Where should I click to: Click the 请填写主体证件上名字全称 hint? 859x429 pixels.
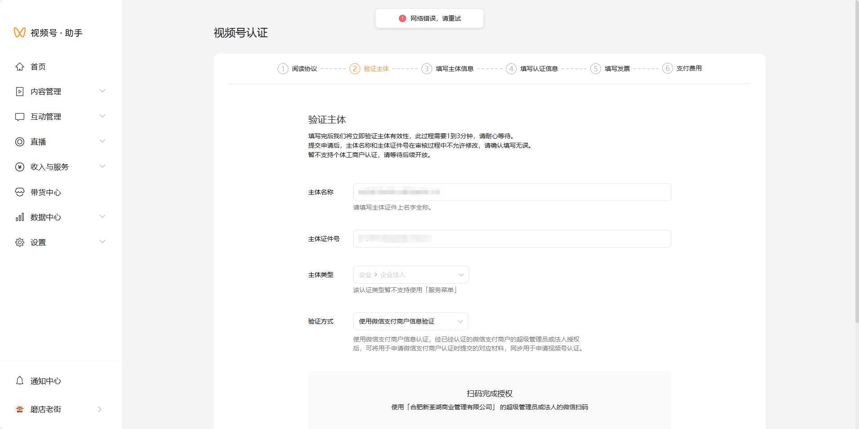[x=393, y=207]
